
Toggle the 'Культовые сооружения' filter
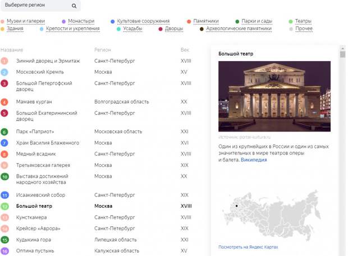[x=143, y=21]
